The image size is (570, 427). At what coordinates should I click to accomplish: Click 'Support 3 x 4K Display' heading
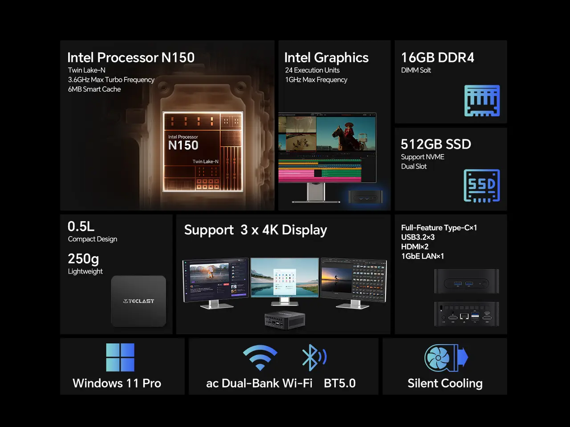point(256,230)
